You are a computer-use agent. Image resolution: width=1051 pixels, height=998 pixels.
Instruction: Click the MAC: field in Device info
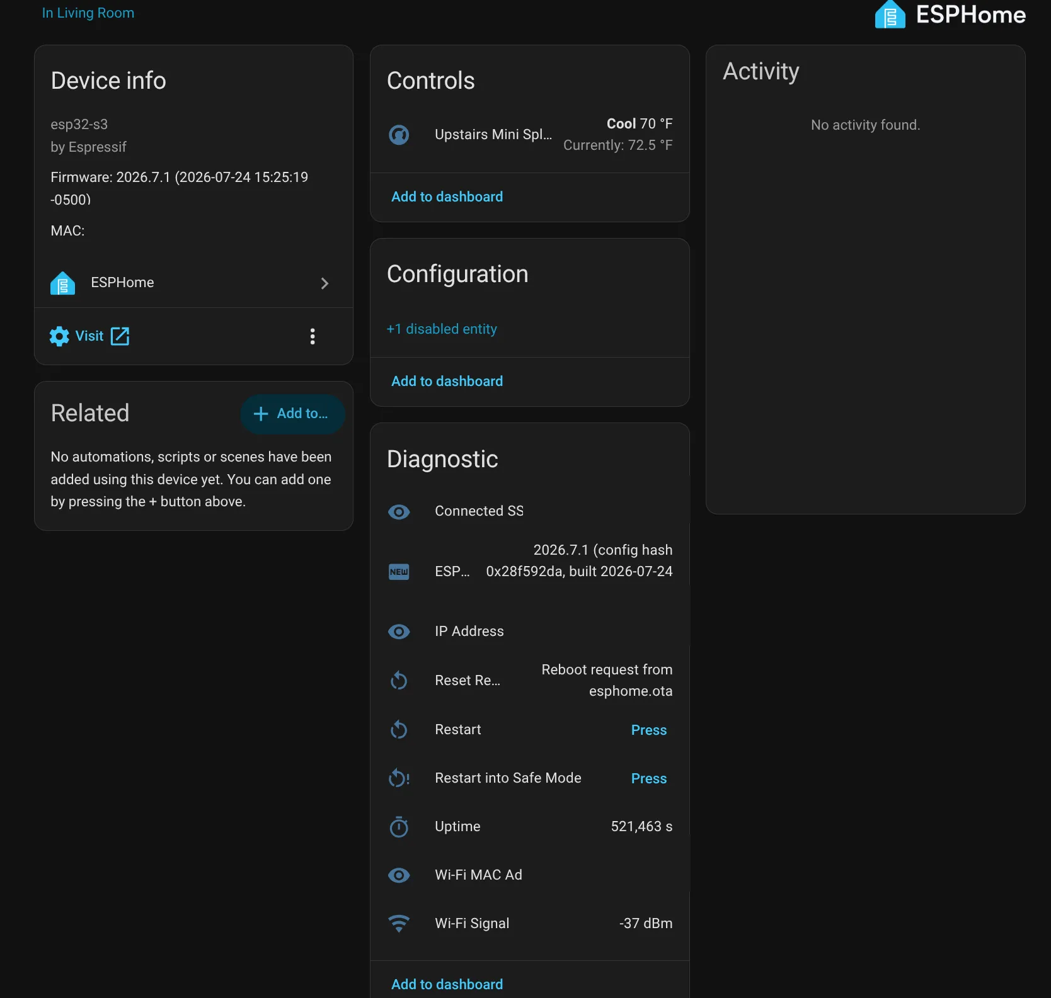click(x=67, y=231)
